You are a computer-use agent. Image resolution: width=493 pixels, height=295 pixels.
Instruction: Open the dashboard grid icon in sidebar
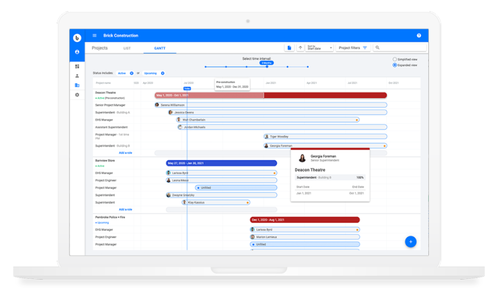pos(77,66)
